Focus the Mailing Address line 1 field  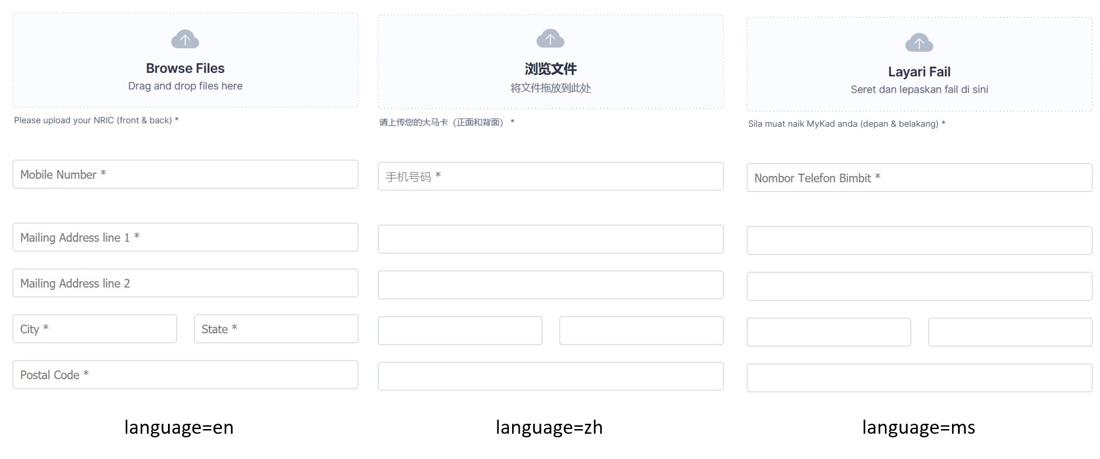185,237
